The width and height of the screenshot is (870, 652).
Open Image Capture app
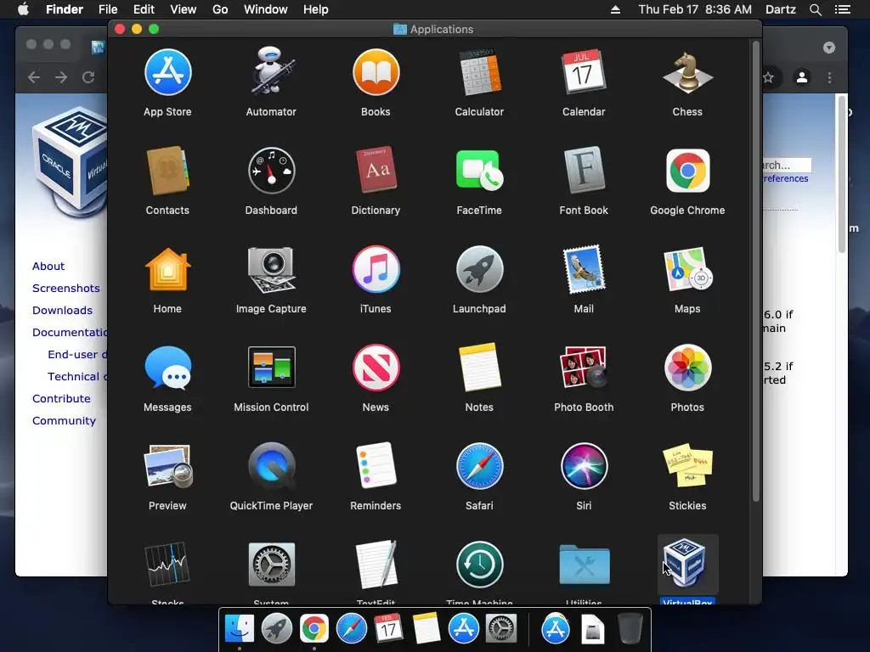pyautogui.click(x=271, y=269)
